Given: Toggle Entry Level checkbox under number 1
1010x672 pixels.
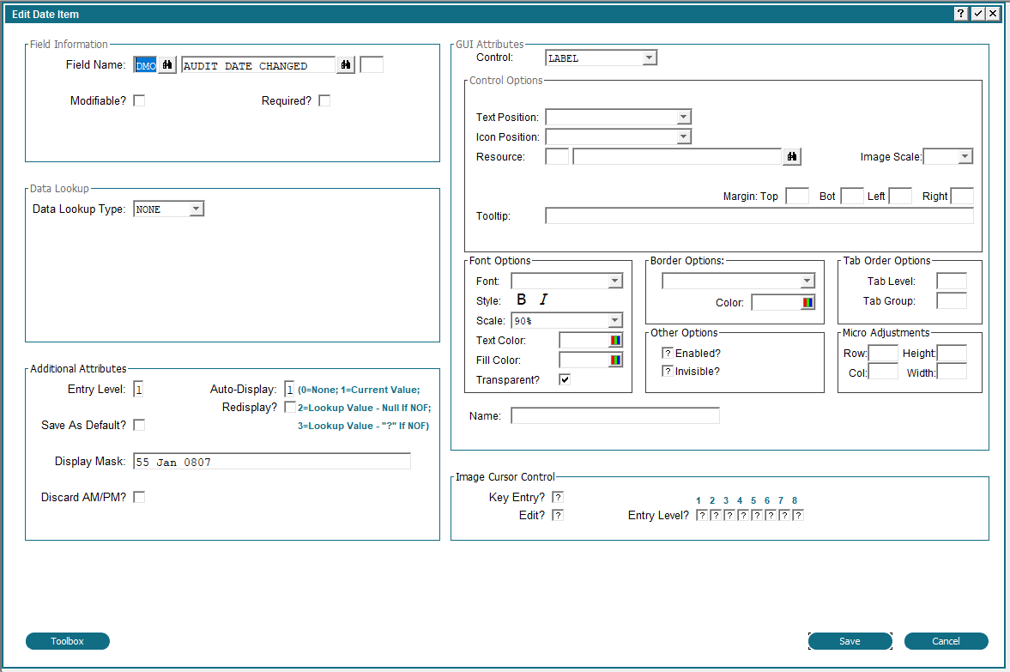Looking at the screenshot, I should tap(701, 516).
